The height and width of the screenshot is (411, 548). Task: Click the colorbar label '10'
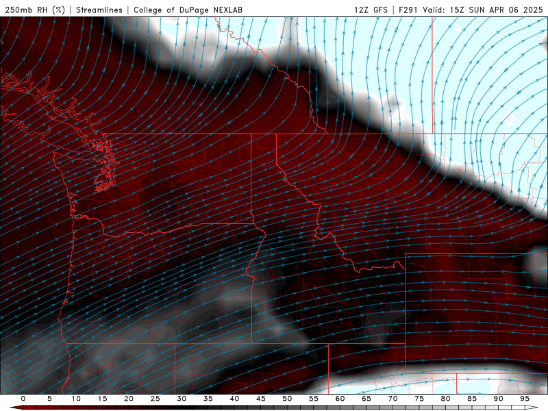[x=76, y=399]
